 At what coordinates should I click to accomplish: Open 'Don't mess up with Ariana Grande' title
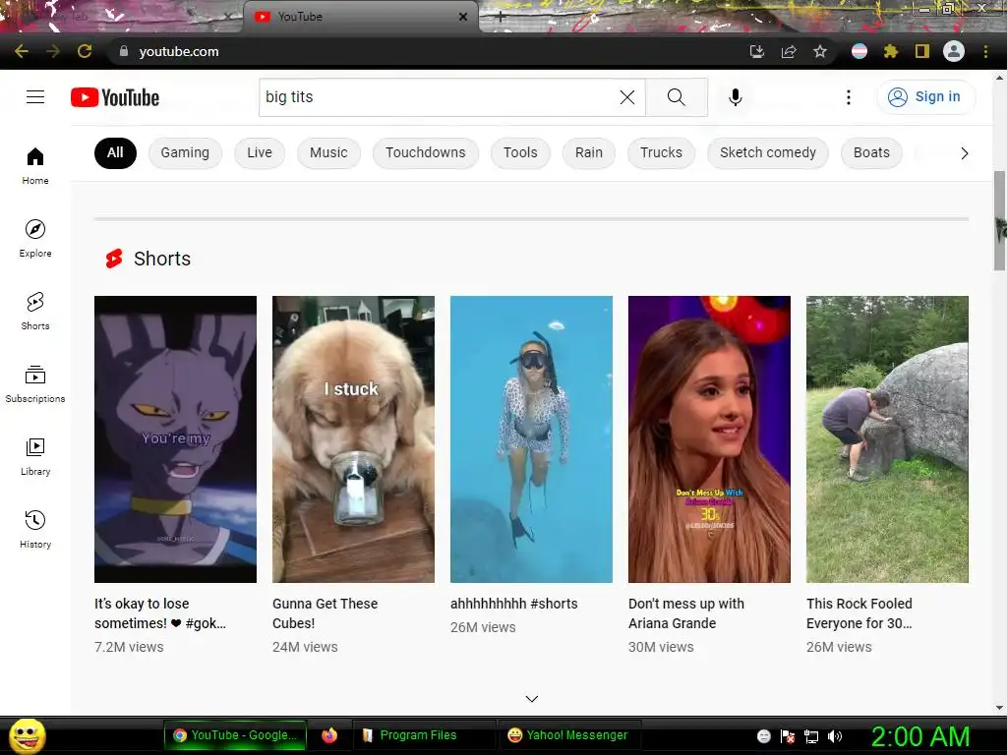coord(685,613)
